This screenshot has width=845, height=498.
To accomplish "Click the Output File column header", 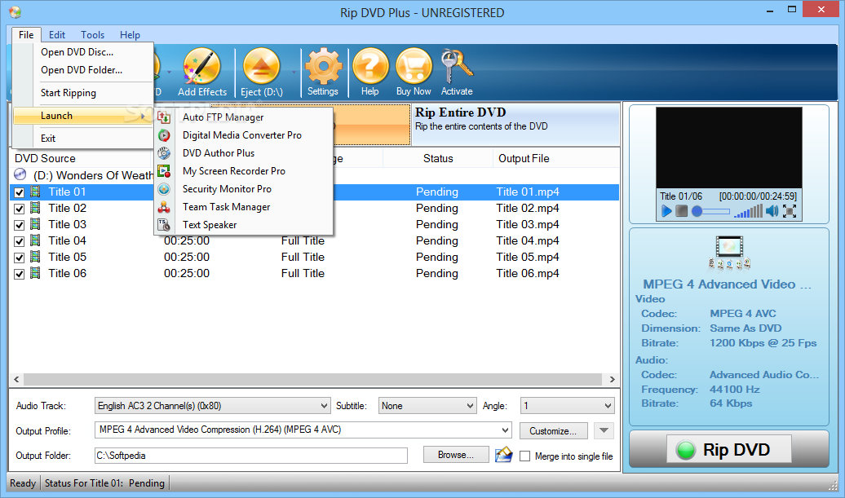I will 555,158.
